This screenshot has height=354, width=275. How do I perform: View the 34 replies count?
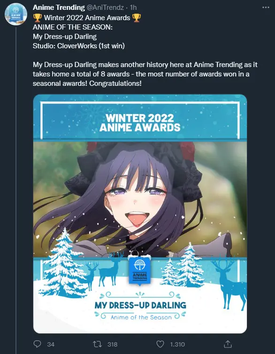[51, 344]
